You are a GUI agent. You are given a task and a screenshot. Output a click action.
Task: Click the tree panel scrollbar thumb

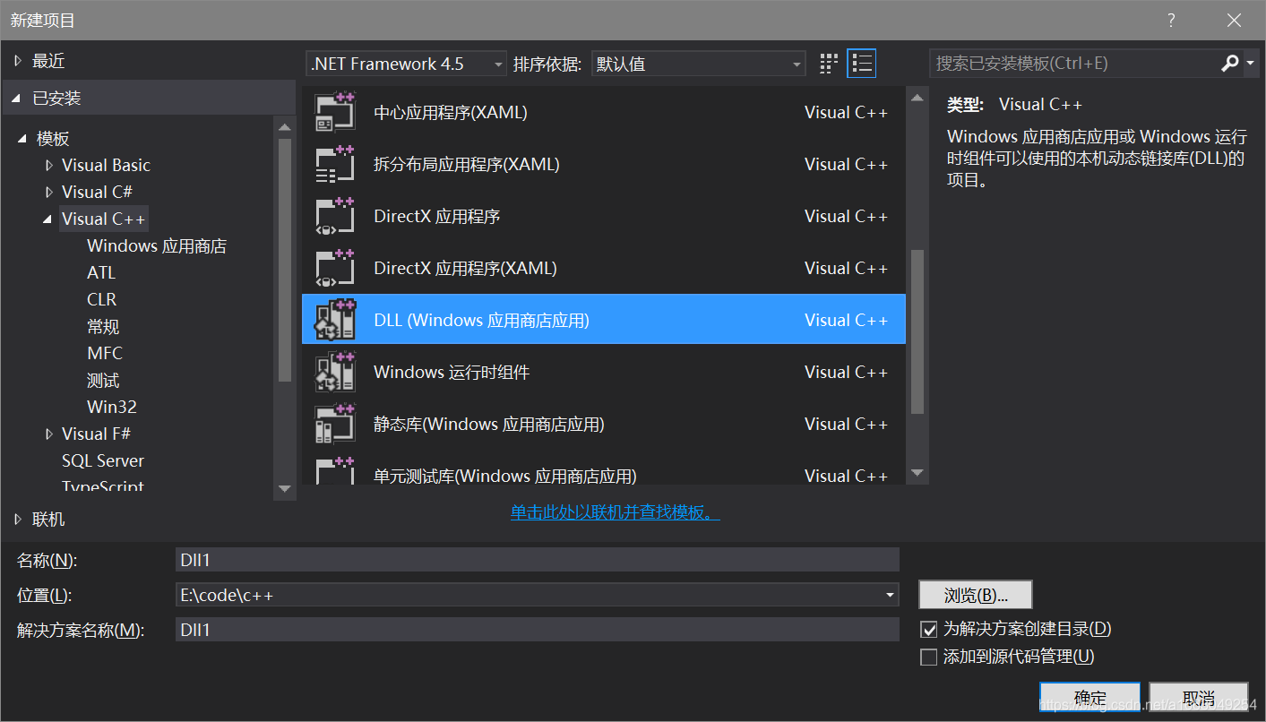[285, 260]
